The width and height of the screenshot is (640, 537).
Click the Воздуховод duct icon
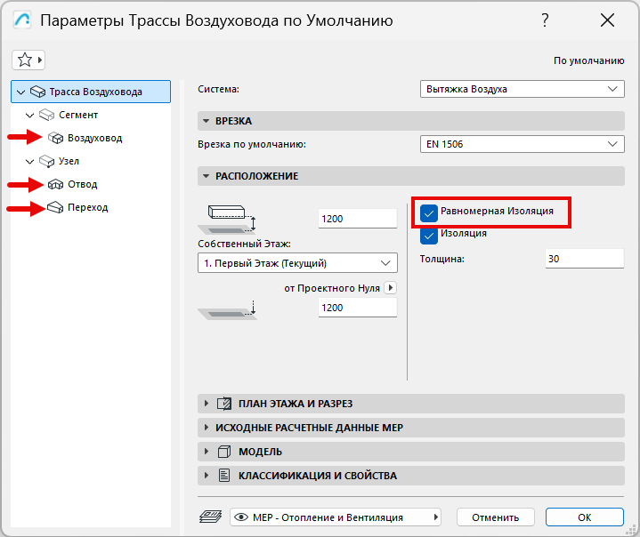point(55,138)
